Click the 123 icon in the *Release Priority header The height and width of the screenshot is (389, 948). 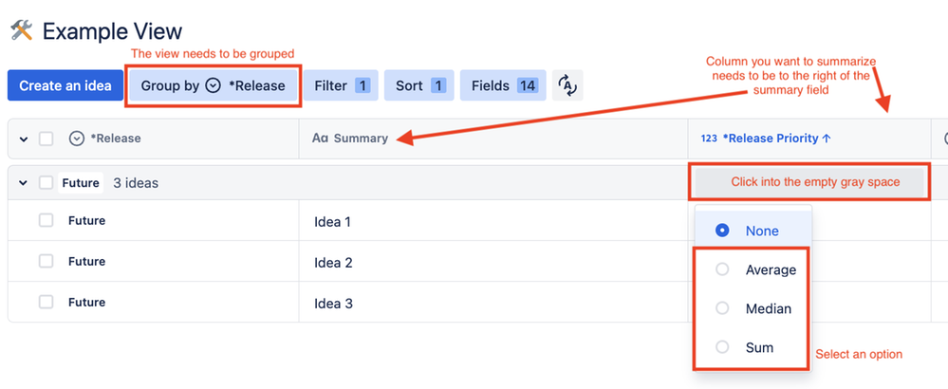[x=709, y=139]
